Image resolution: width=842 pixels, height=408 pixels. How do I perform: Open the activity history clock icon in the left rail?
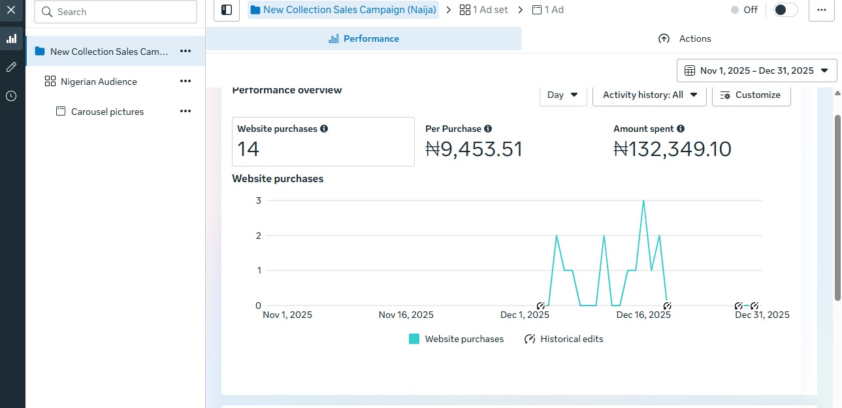pos(11,95)
